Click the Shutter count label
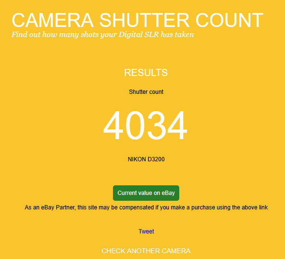 coord(146,92)
